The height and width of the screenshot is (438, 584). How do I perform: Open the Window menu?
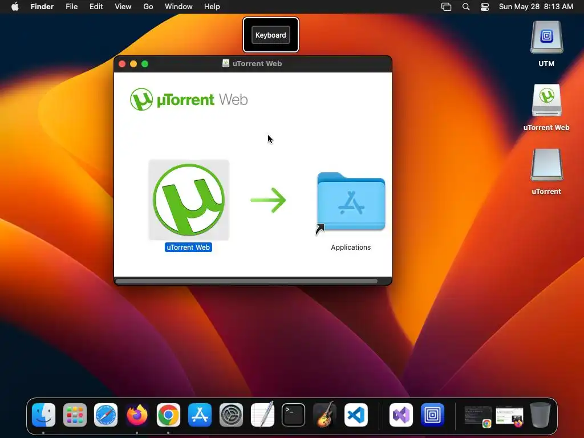(179, 7)
